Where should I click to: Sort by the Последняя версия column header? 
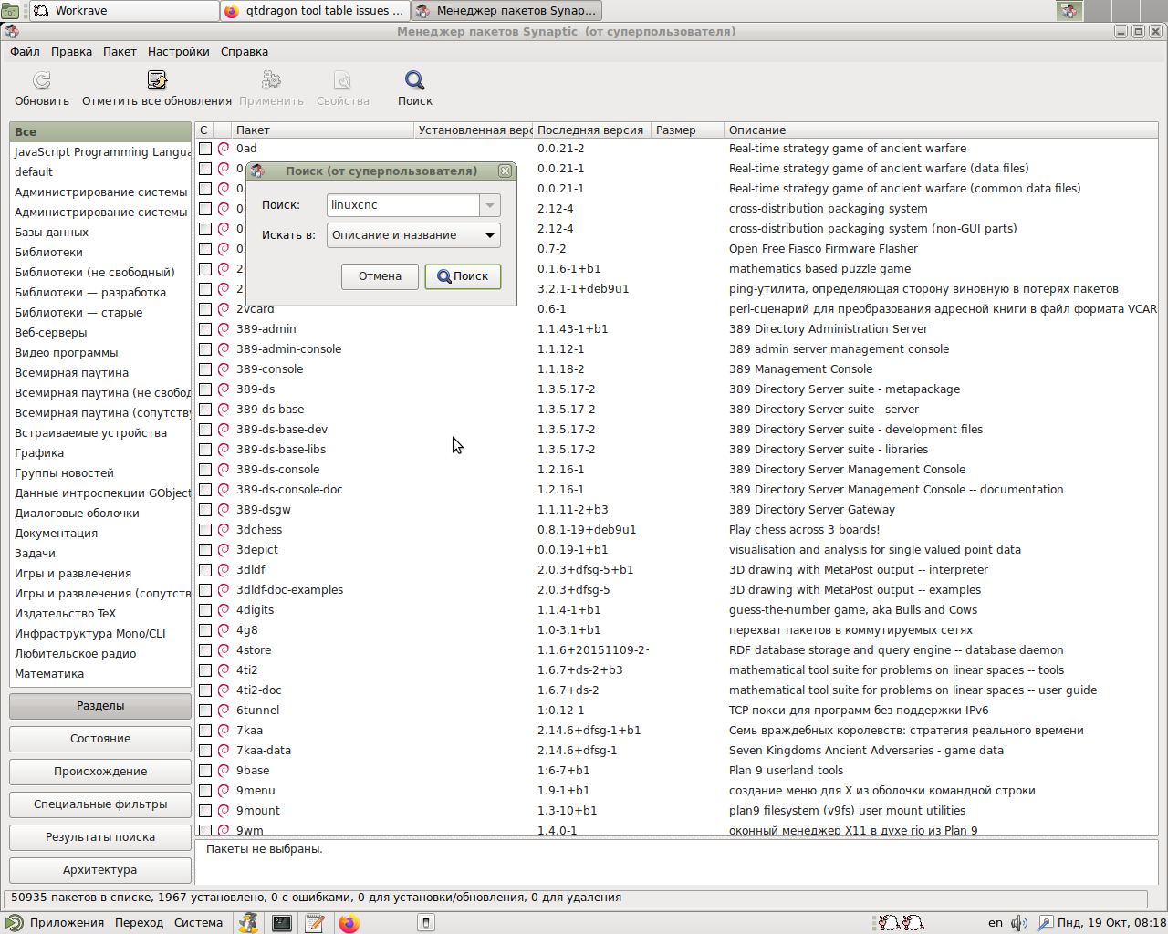[x=592, y=130]
